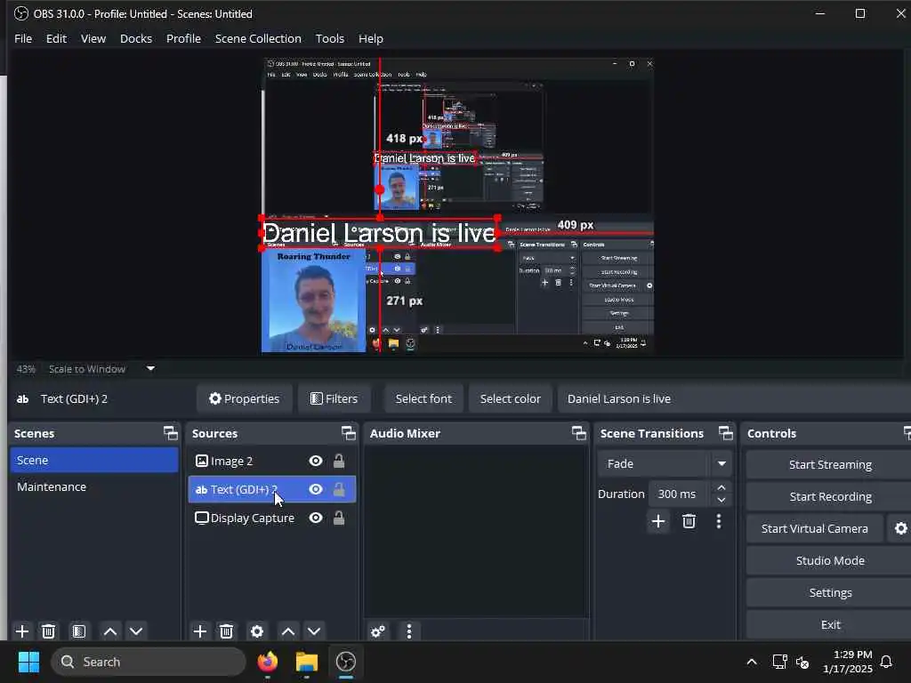Move source down arrow
Screen dimensions: 911x683
click(314, 631)
